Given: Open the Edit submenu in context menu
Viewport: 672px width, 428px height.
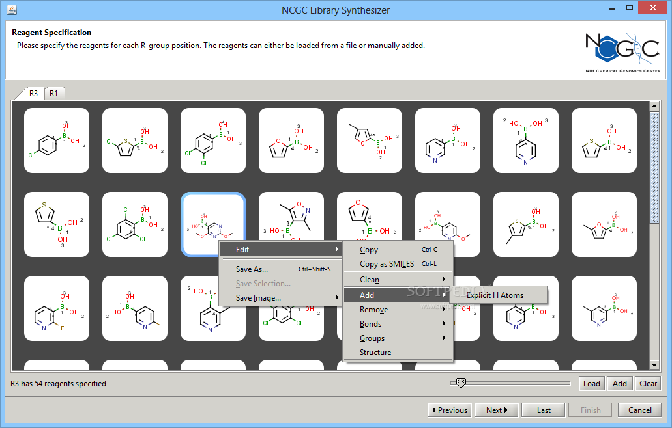Looking at the screenshot, I should [x=281, y=249].
